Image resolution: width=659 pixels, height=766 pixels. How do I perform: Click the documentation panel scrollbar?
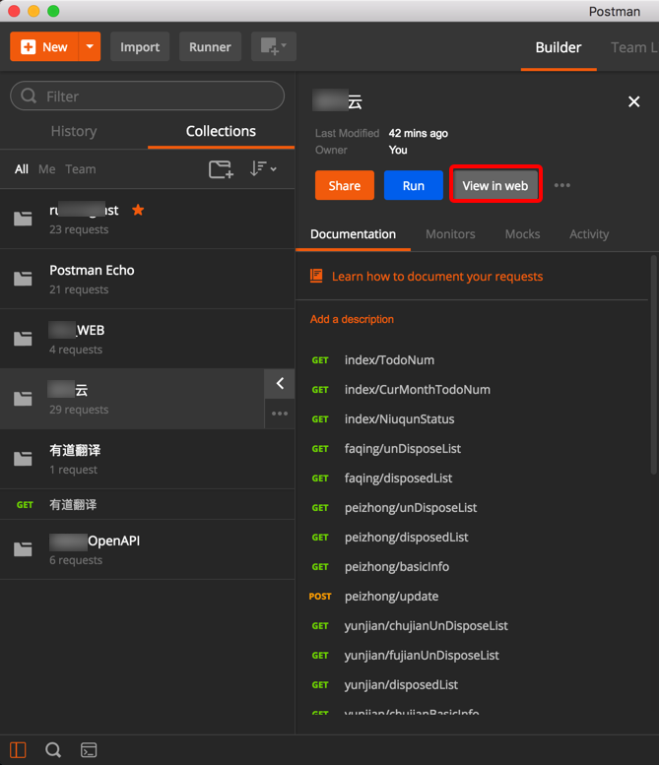pyautogui.click(x=654, y=364)
